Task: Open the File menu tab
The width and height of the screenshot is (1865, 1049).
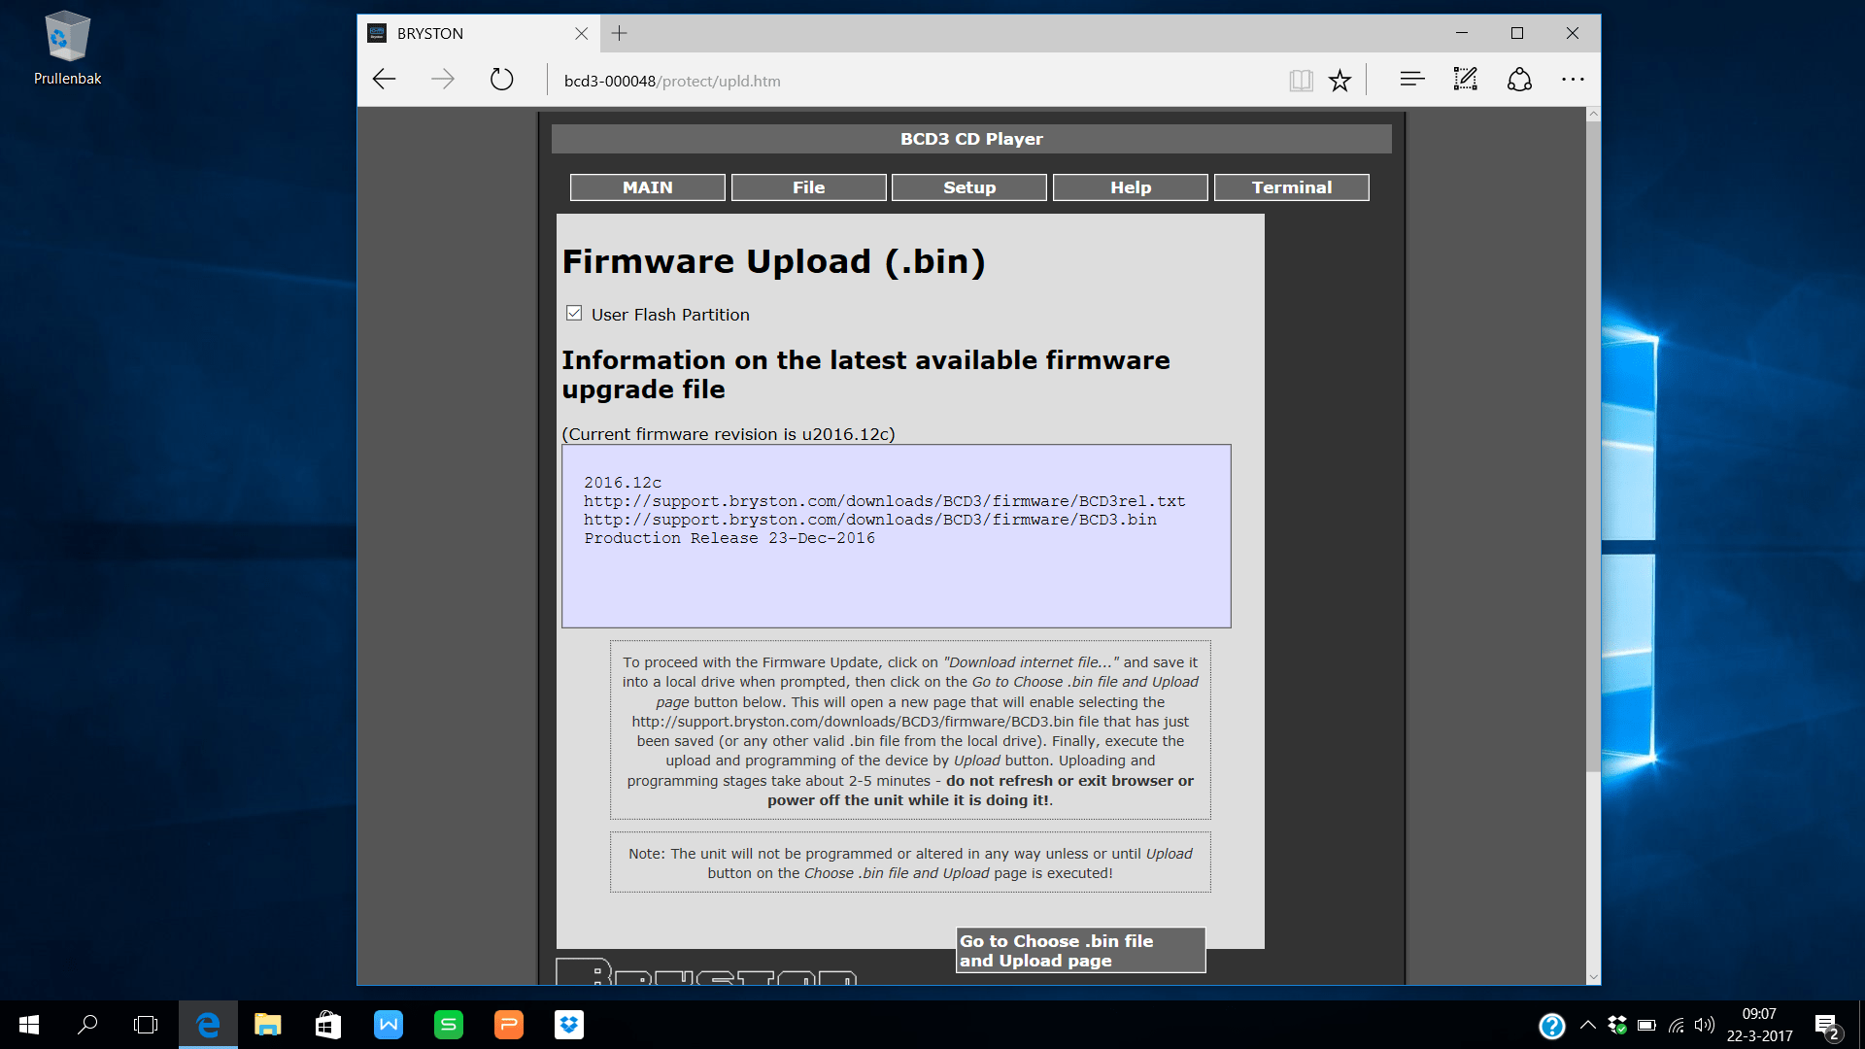Action: coord(808,187)
